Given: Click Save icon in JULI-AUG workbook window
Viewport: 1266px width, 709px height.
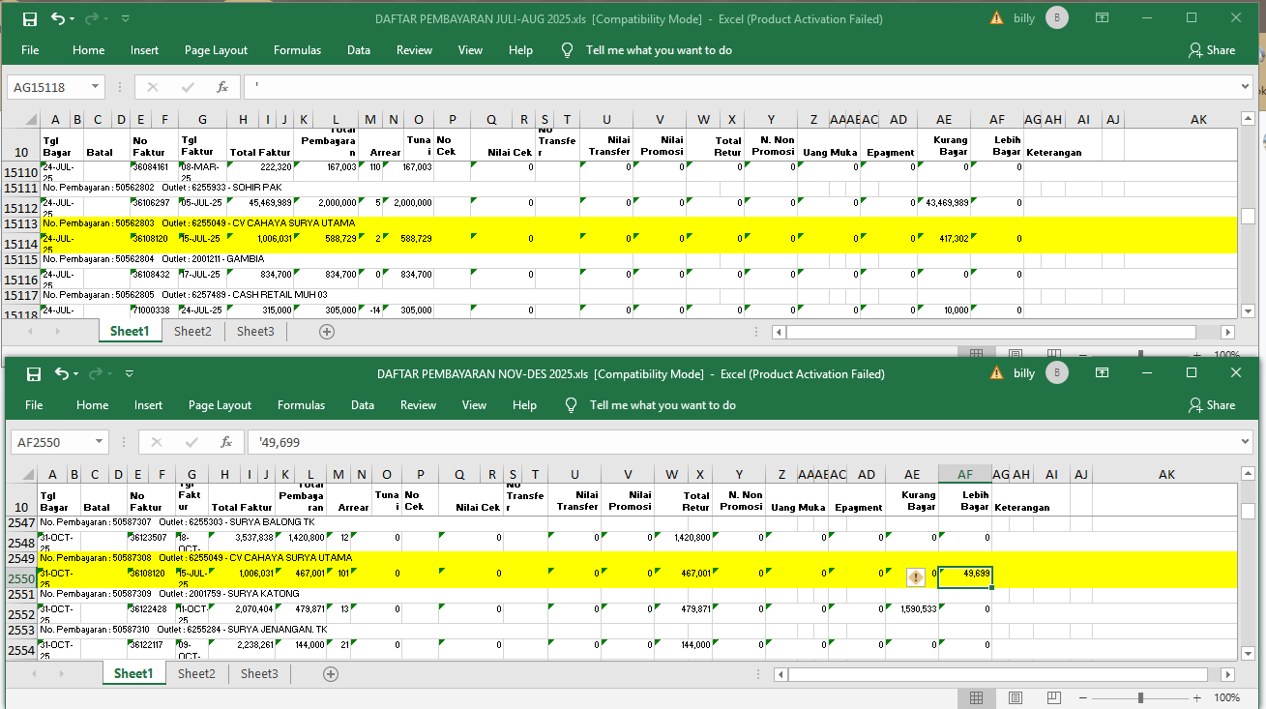Looking at the screenshot, I should 29,18.
